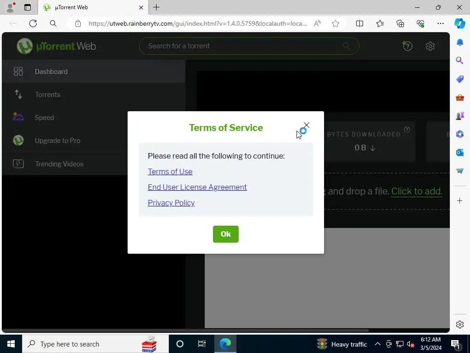The image size is (470, 353).
Task: Open the End User License Agreement link
Action: [197, 187]
